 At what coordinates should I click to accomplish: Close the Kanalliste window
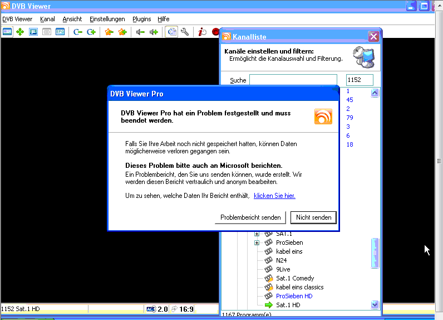tap(373, 36)
